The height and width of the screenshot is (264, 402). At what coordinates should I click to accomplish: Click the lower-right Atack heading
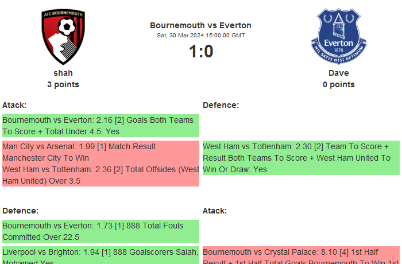point(215,211)
